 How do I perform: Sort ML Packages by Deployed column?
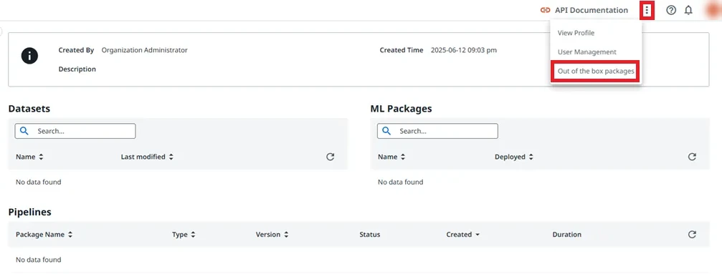[x=514, y=157]
